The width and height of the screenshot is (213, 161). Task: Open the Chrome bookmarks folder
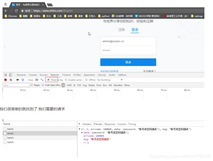pyautogui.click(x=11, y=16)
